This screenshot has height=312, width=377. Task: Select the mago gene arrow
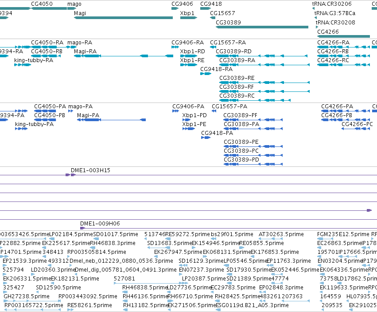72,8
